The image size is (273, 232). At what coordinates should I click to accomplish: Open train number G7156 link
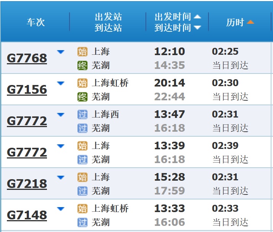(x=27, y=90)
